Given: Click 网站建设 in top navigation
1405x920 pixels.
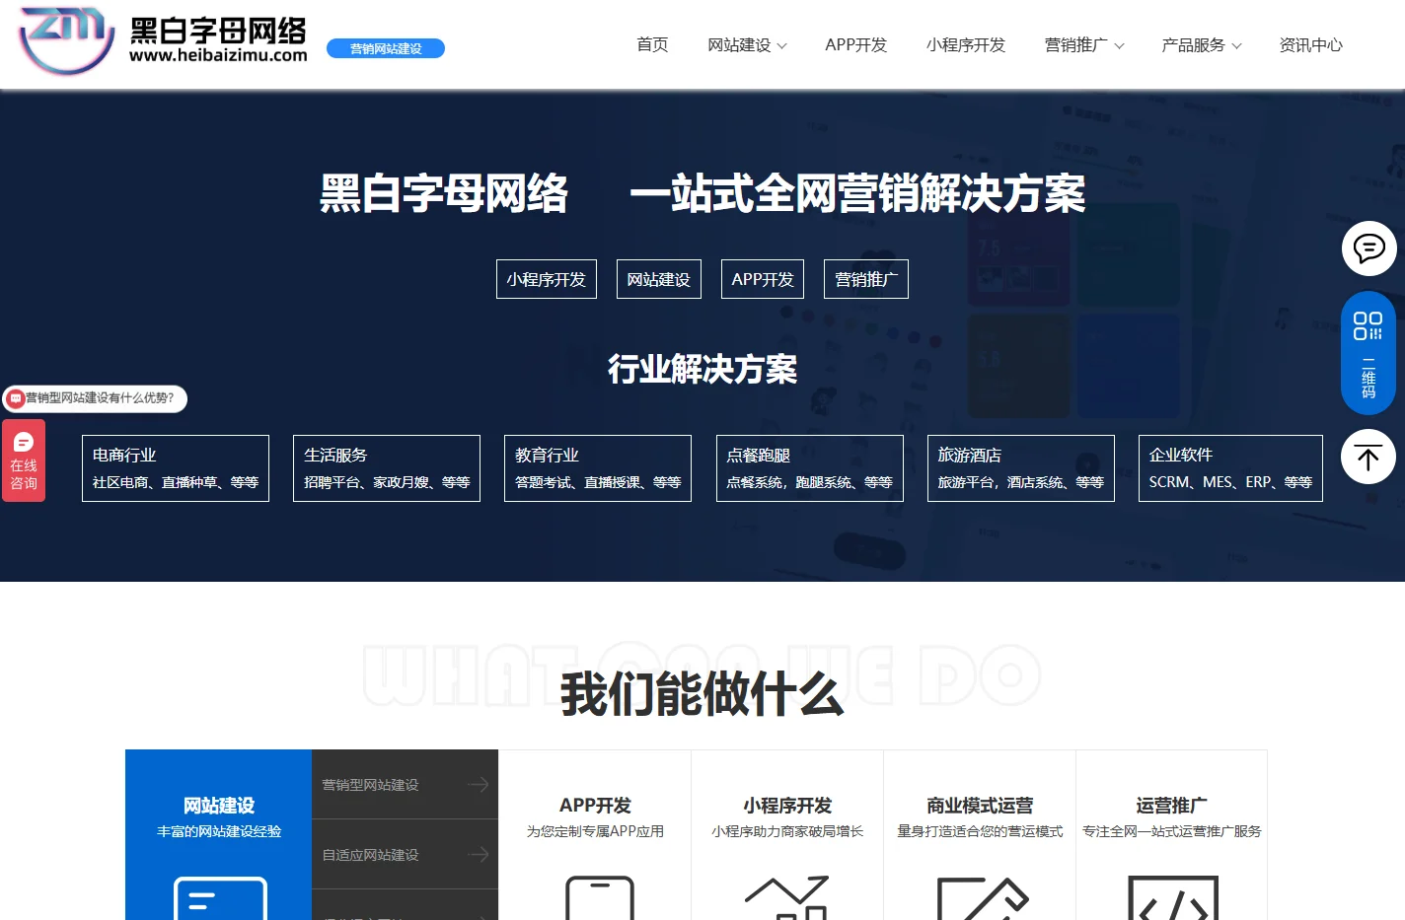Looking at the screenshot, I should 739,44.
